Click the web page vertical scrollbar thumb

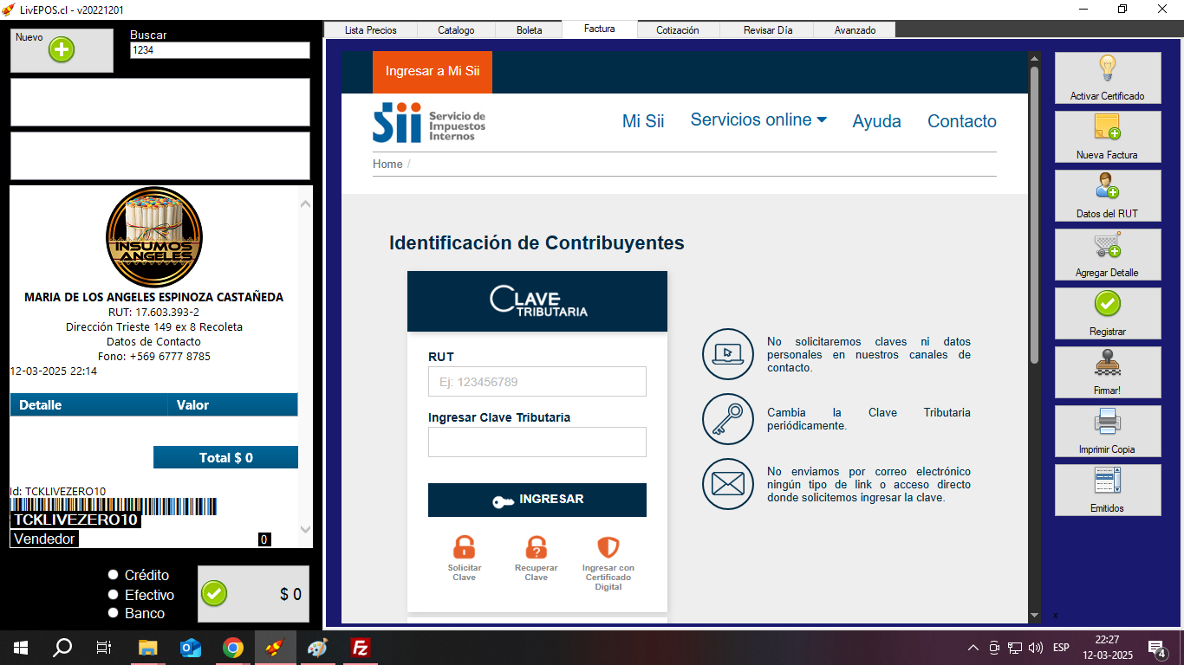coord(1034,215)
